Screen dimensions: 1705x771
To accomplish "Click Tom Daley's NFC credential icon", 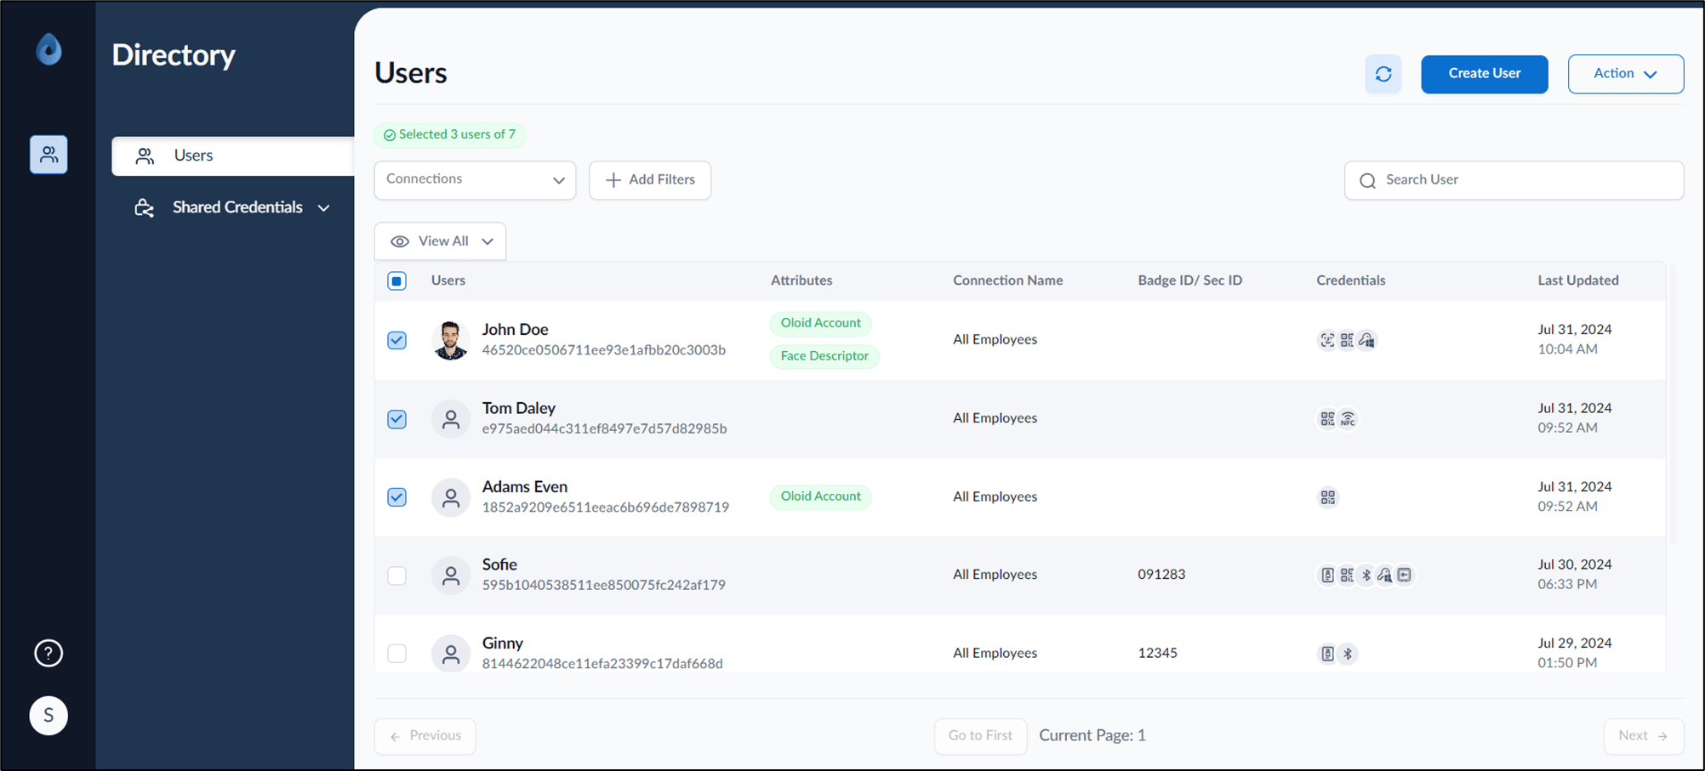I will click(1348, 419).
